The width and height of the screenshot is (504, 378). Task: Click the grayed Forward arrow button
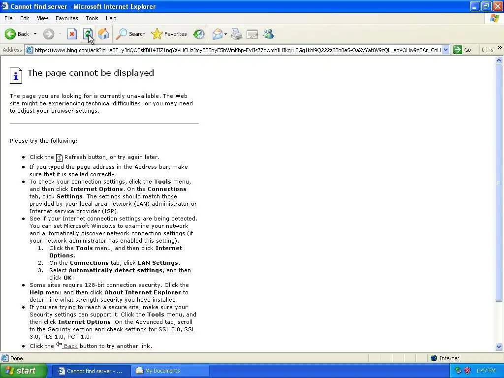point(49,34)
